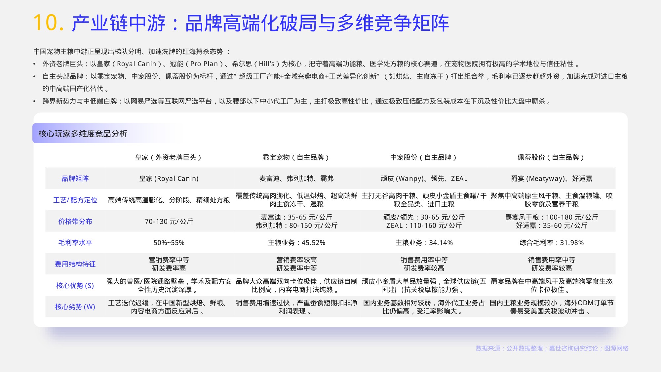Screen dimensions: 661x372
Task: Select cell 爵宴 (Meatyway)、好适嘉
Action: click(x=552, y=179)
